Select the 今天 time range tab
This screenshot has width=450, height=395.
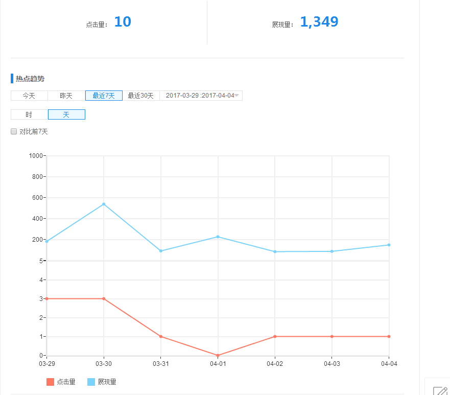coord(29,96)
